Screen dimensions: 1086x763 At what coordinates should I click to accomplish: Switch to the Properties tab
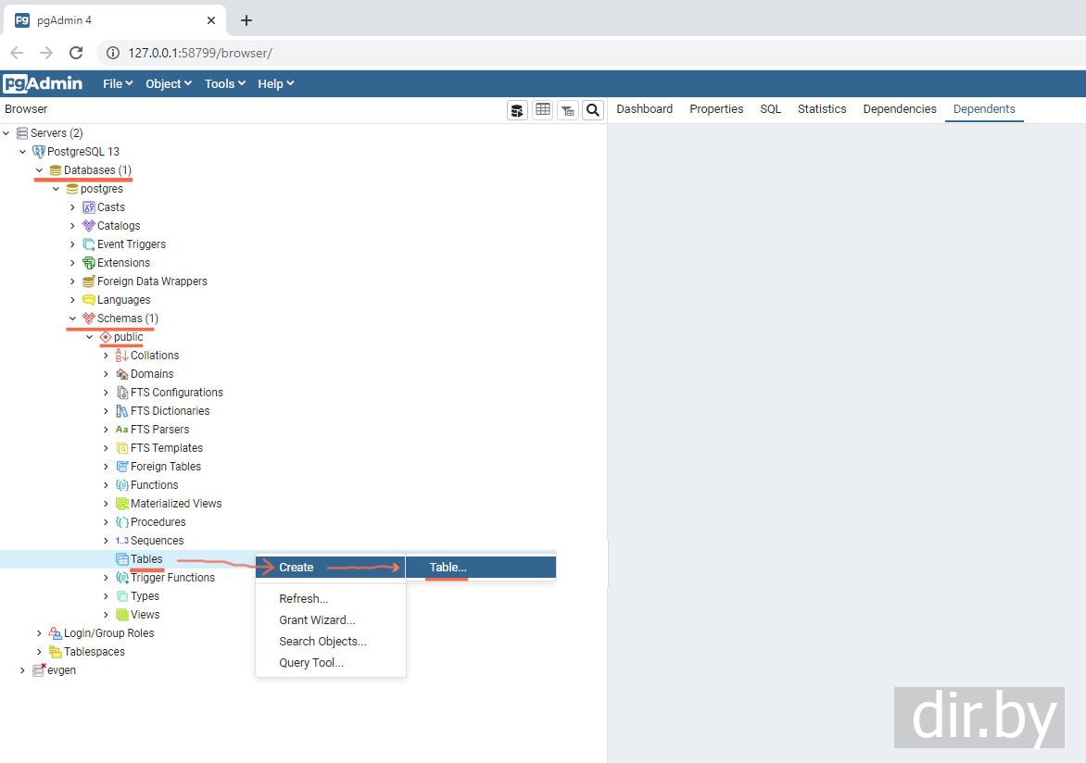click(x=716, y=109)
